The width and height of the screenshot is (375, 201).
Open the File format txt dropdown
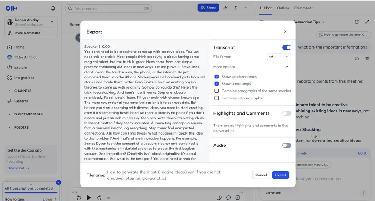(279, 57)
